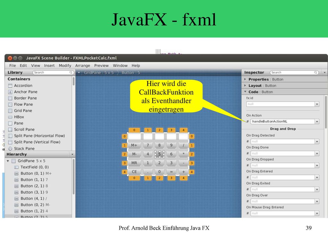This screenshot has width=328, height=246.
Task: Open the On Drag Entered dropdown arrow
Action: click(317, 177)
